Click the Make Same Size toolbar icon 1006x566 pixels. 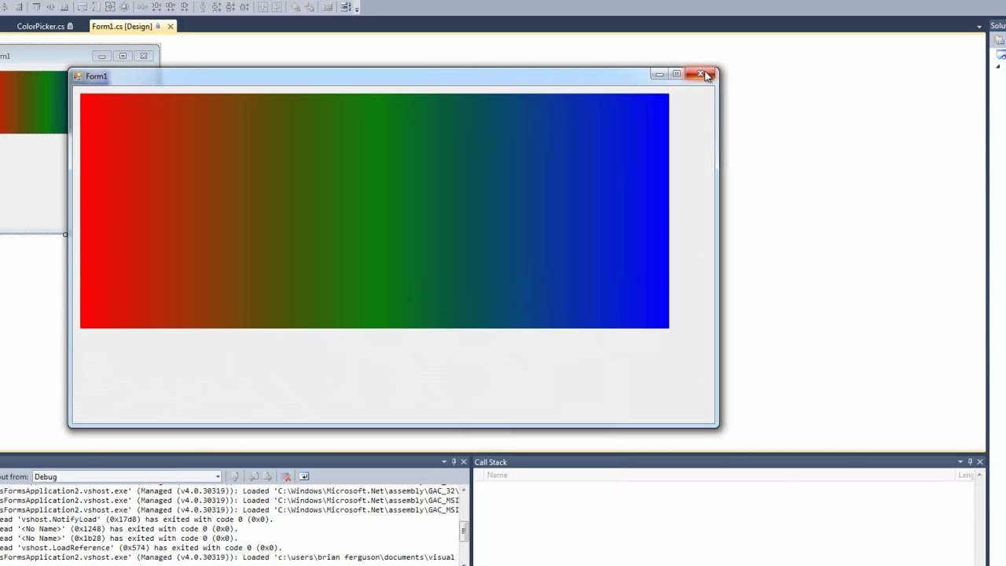click(x=110, y=7)
